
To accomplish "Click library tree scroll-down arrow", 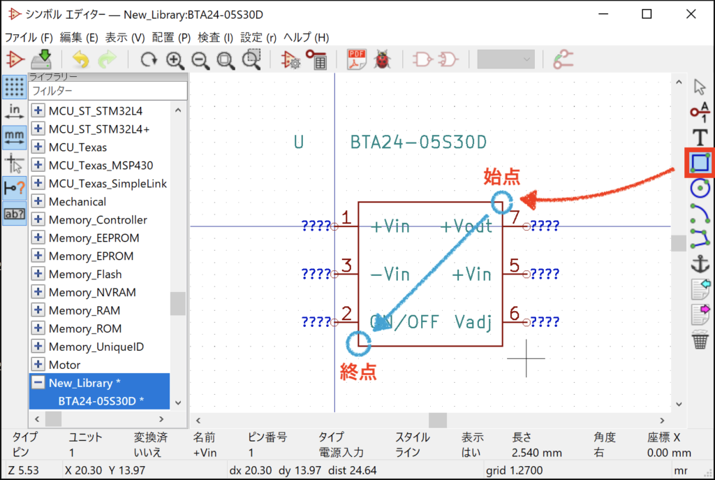I will tap(178, 402).
